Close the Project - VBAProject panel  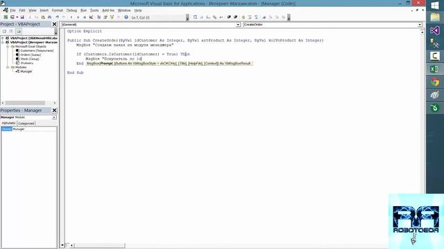click(54, 24)
